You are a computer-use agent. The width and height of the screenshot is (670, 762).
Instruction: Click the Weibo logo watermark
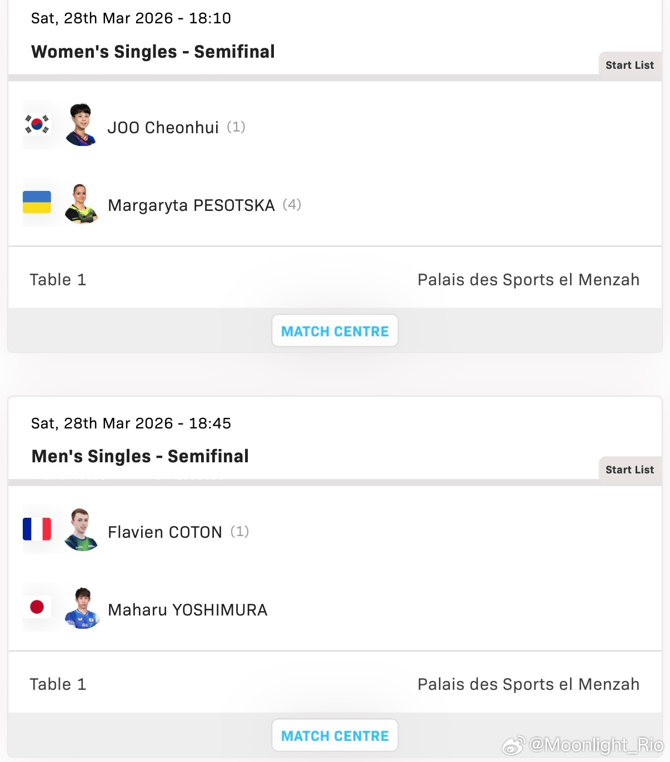(x=514, y=745)
